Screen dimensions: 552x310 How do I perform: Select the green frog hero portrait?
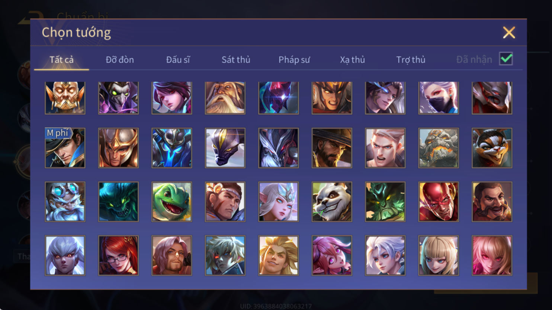pyautogui.click(x=172, y=202)
